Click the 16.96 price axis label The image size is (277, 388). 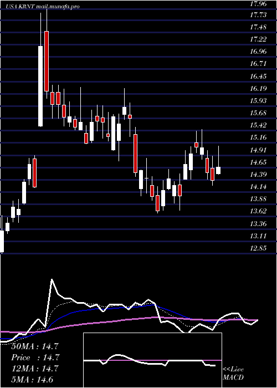(x=258, y=52)
